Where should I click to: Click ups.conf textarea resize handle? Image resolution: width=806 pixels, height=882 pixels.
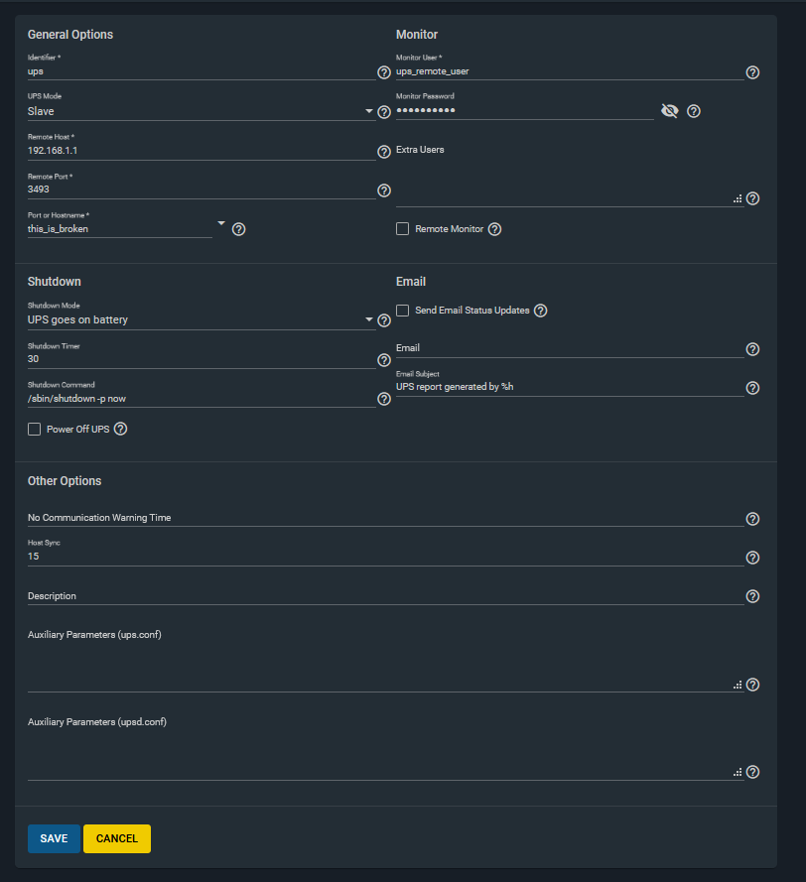coord(738,686)
